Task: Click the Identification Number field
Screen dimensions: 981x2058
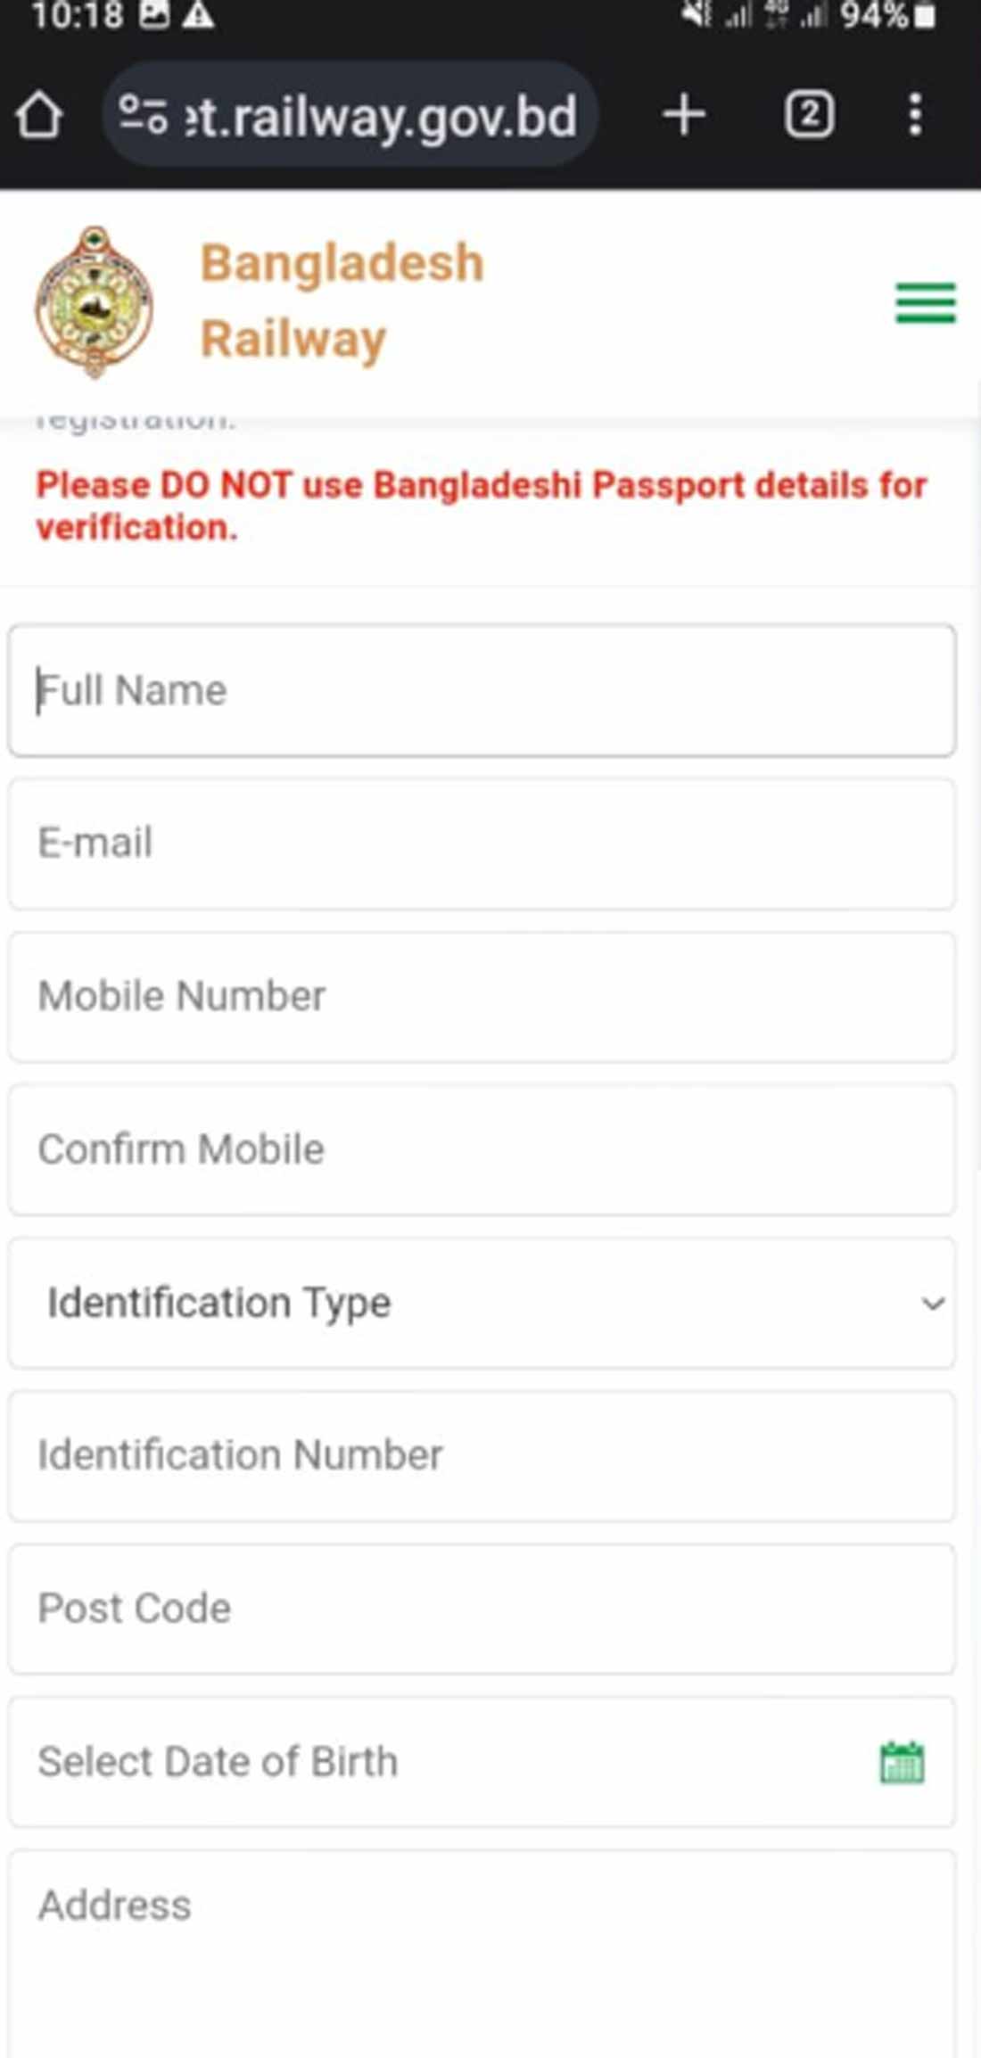Action: 482,1455
